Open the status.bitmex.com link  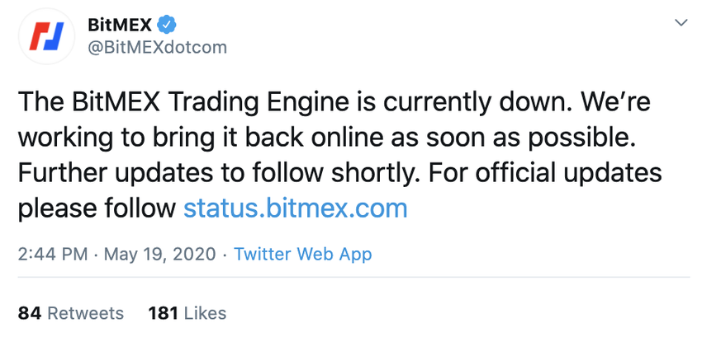tap(295, 208)
